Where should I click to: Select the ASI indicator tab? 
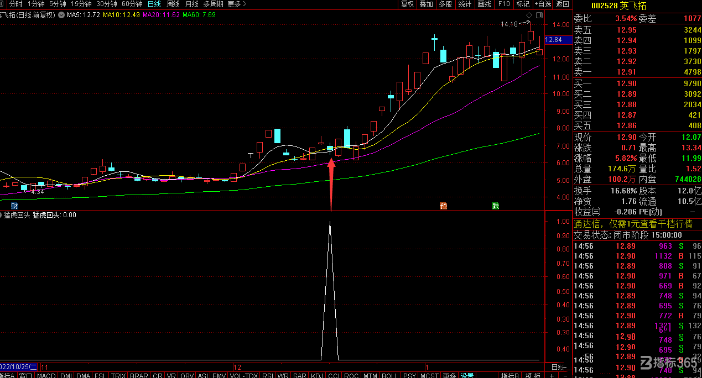tap(203, 375)
